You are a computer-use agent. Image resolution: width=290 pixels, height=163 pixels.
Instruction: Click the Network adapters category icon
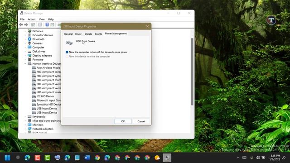(x=29, y=129)
